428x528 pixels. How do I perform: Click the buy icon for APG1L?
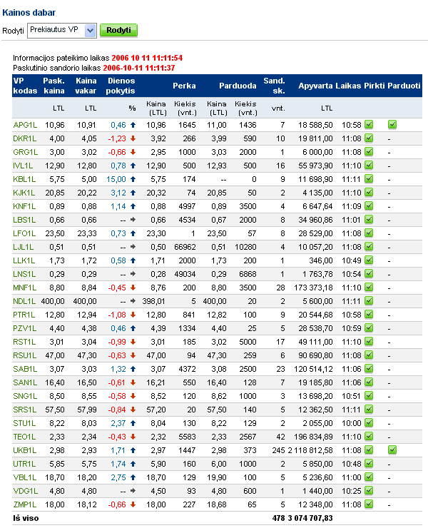369,125
